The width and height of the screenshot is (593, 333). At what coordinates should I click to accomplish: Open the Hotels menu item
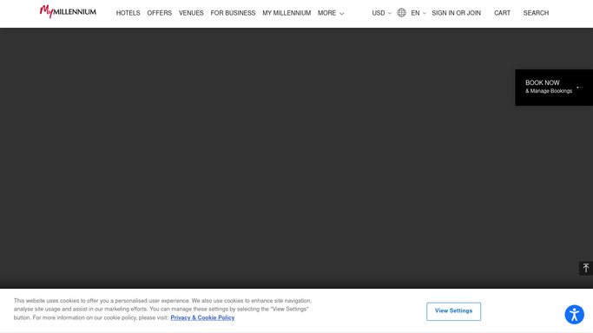click(x=128, y=13)
